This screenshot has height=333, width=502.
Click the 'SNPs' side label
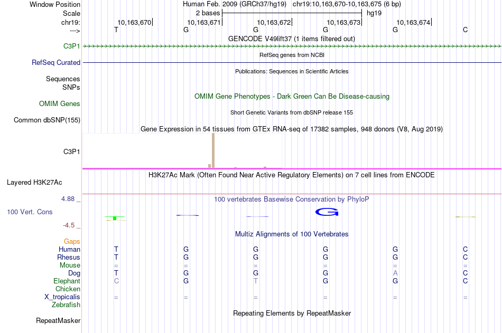pyautogui.click(x=71, y=87)
